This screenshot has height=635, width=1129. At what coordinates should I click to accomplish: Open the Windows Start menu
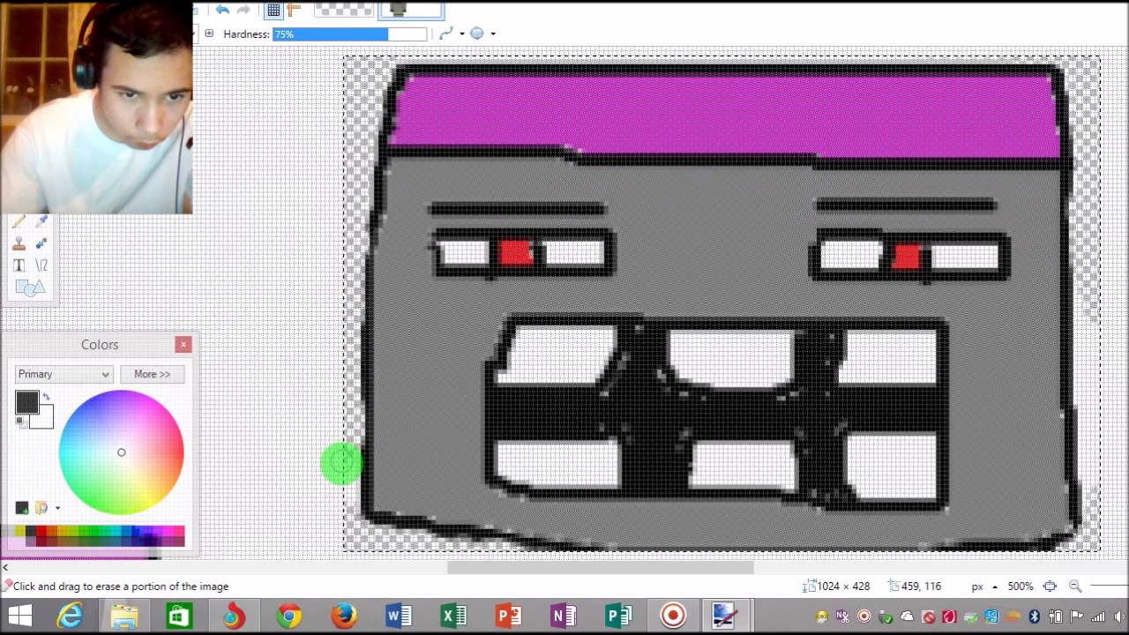19,616
